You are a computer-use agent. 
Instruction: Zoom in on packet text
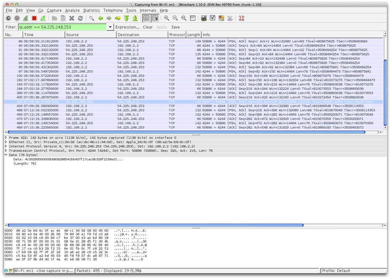(x=166, y=18)
